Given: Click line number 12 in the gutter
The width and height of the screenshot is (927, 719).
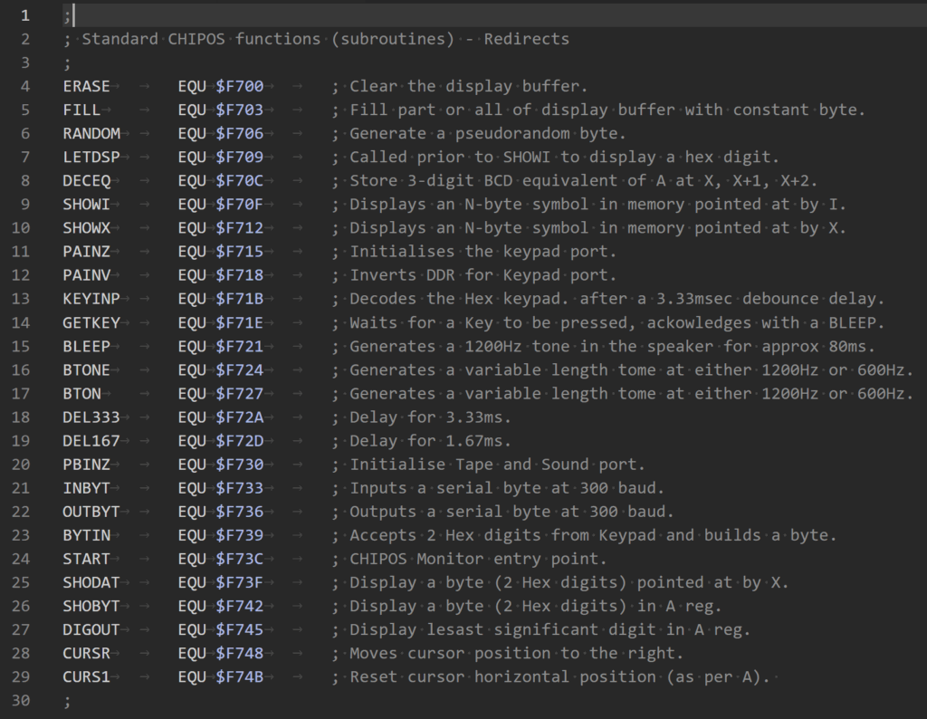Looking at the screenshot, I should point(21,275).
